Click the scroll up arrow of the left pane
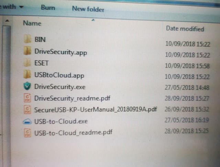220x167 pixels. click(7, 21)
